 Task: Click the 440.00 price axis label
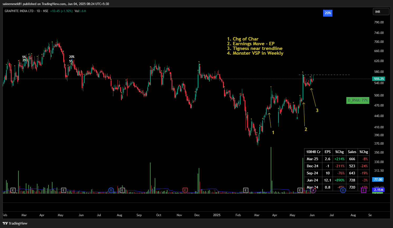click(379, 116)
